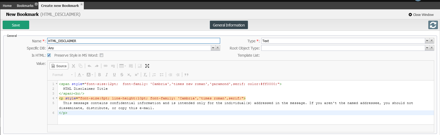Screen dimensions: 440x135
Task: Click the Insert Link icon
Action: click(106, 66)
